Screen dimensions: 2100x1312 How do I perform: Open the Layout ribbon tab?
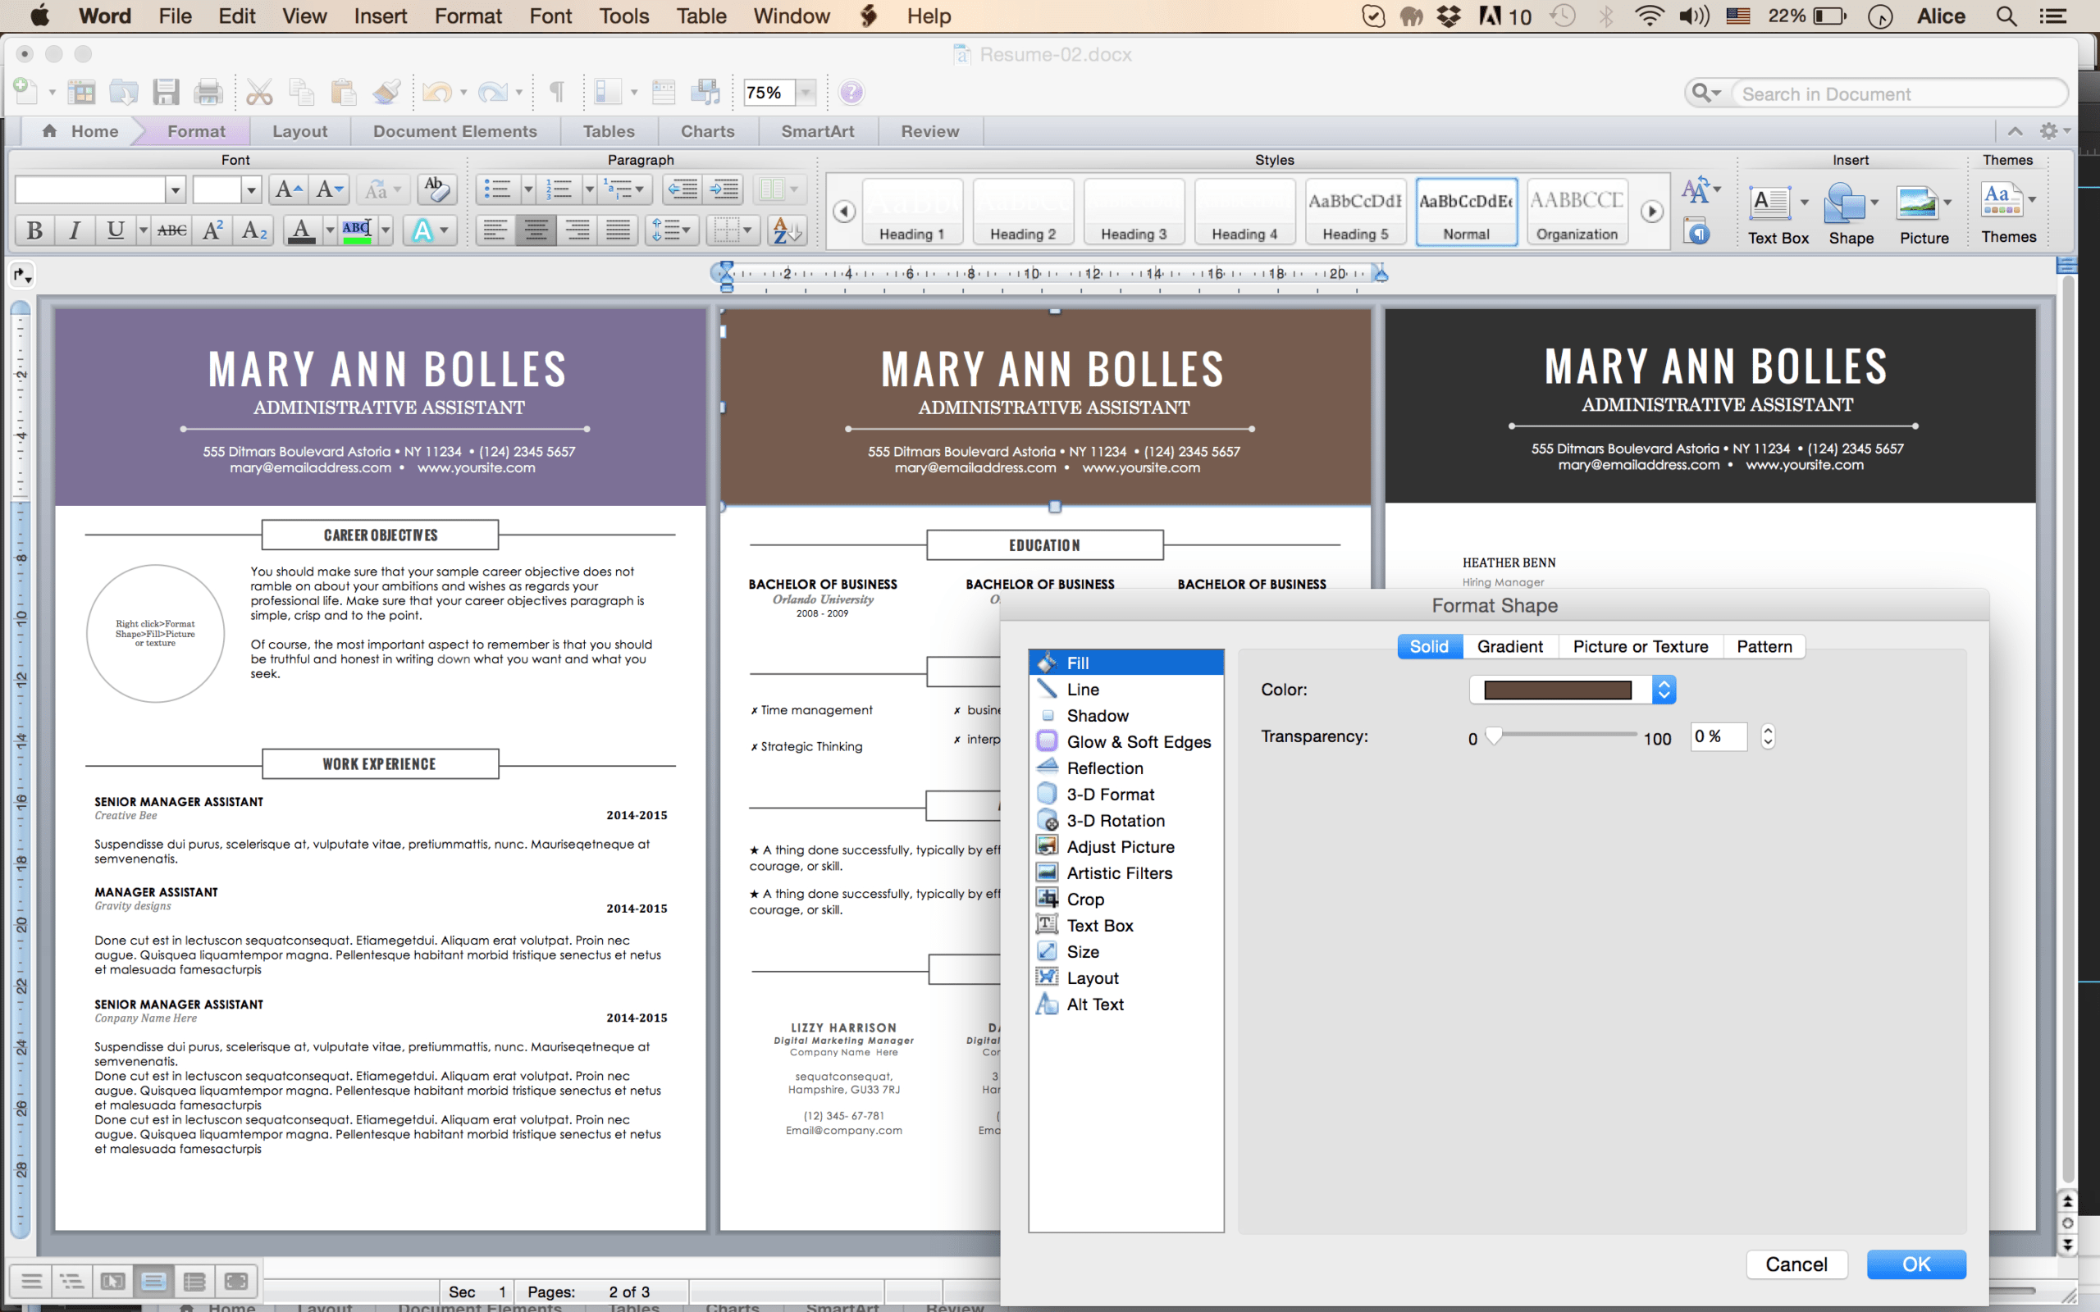pyautogui.click(x=299, y=131)
